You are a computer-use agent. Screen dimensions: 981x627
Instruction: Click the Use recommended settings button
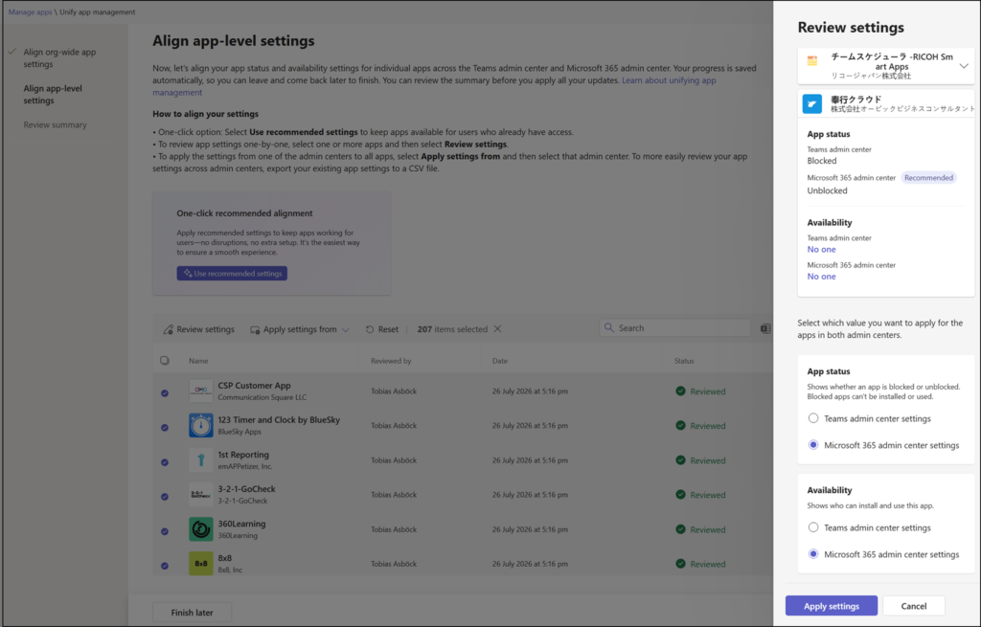[x=232, y=273]
